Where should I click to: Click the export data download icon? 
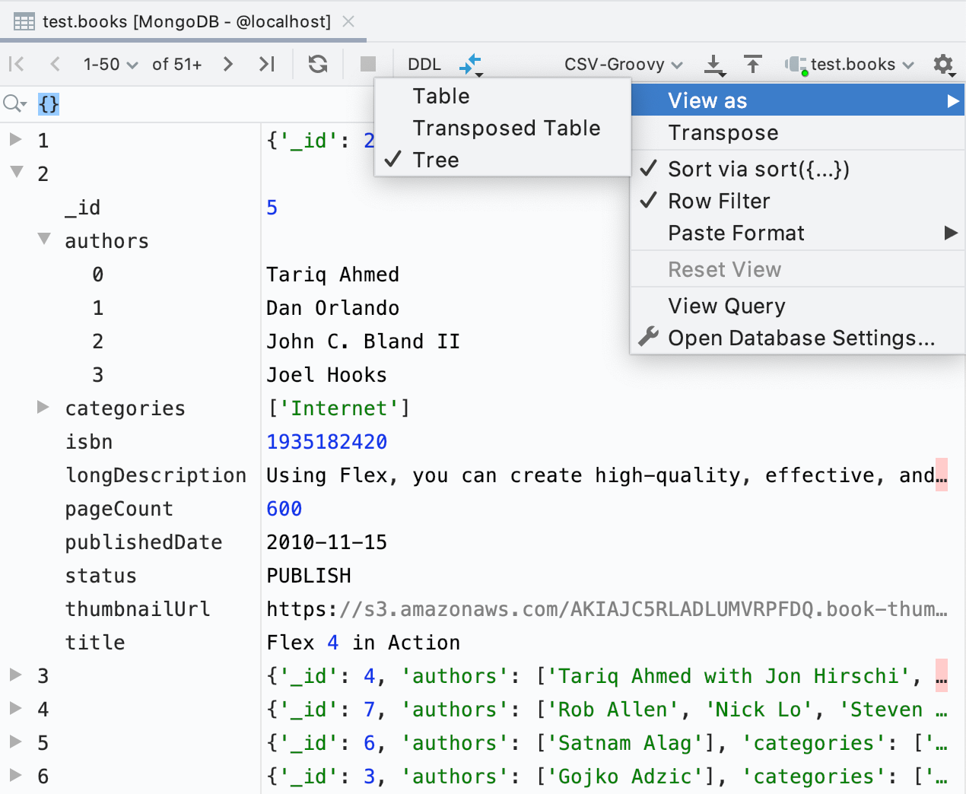tap(714, 65)
